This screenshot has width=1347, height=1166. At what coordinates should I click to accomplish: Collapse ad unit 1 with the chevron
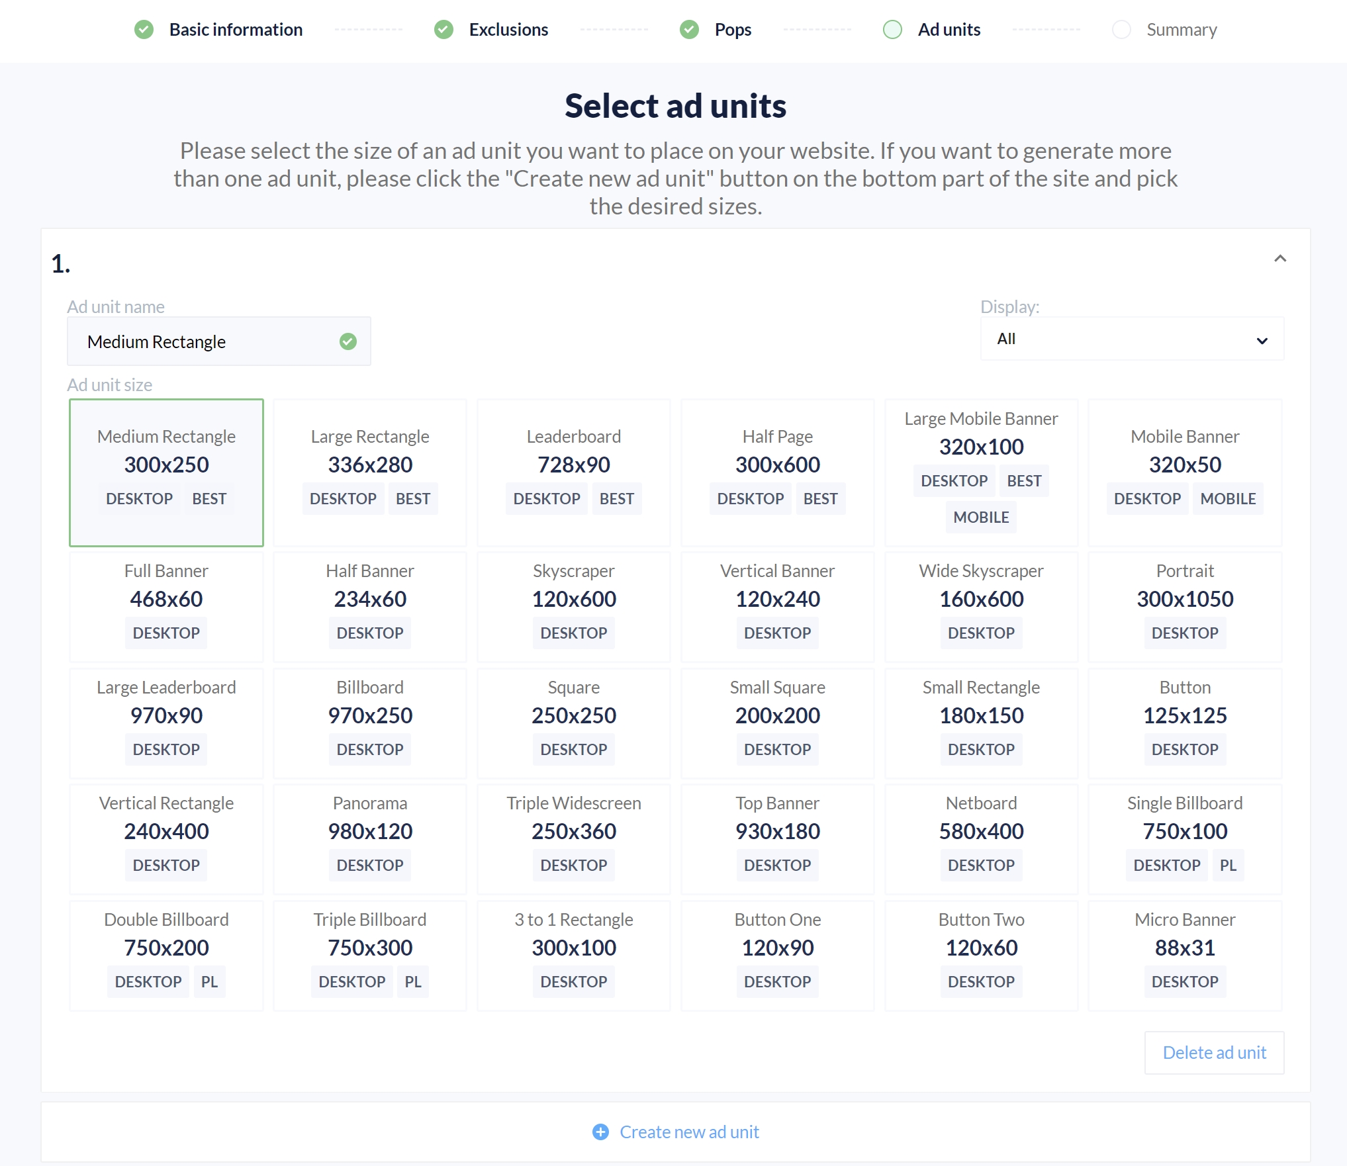[x=1280, y=259]
